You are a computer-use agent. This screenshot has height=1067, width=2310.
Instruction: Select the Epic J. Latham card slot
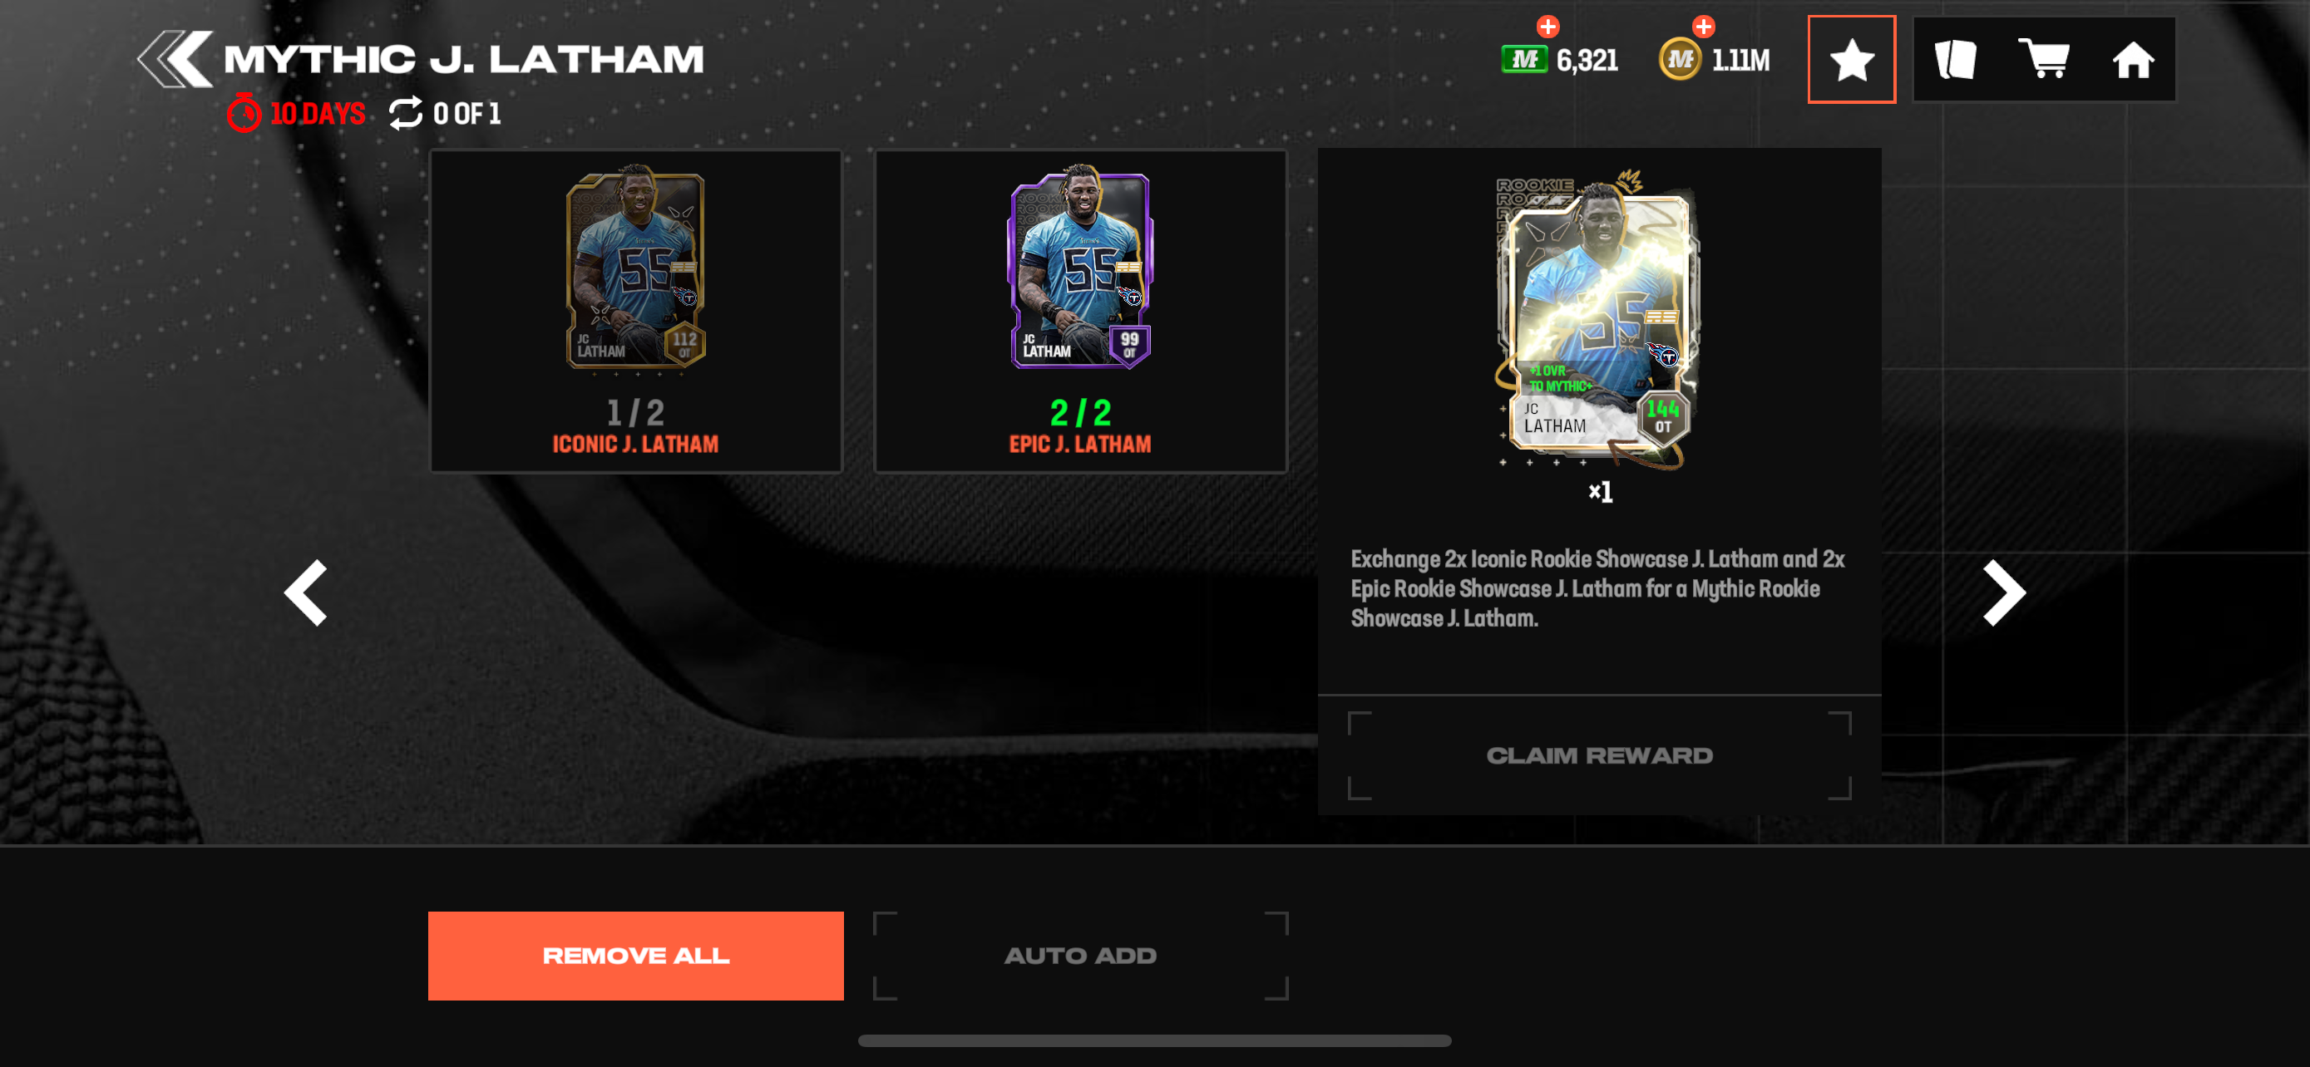tap(1080, 311)
